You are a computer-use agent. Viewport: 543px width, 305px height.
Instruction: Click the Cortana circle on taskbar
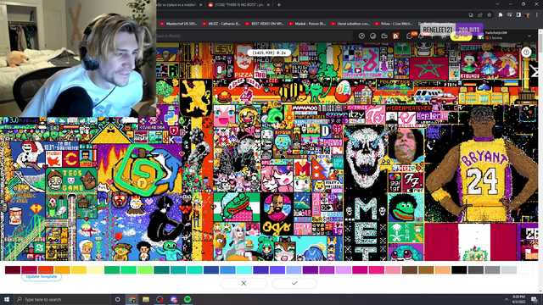tap(117, 299)
